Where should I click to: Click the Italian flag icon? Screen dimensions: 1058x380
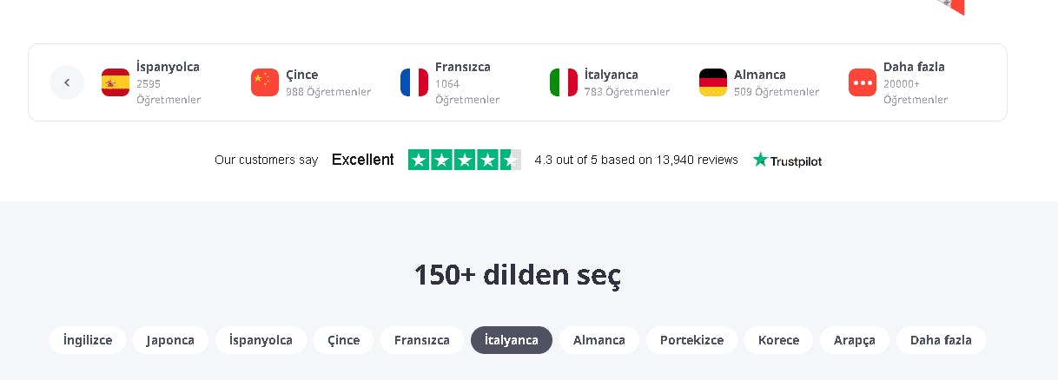click(x=564, y=82)
